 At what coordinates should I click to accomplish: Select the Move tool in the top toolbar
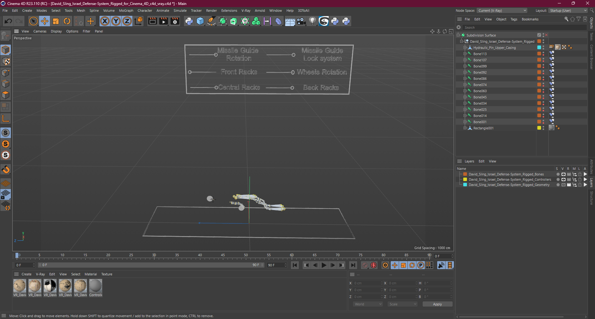tap(45, 21)
